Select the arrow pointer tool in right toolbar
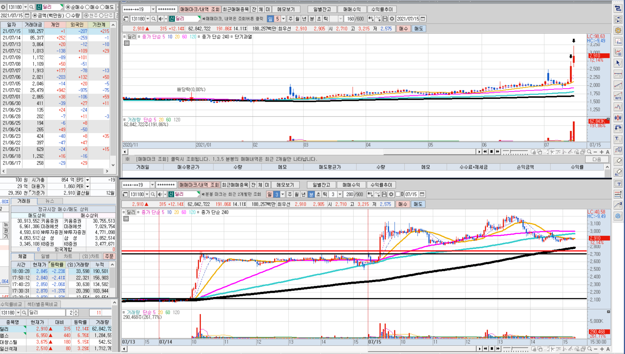This screenshot has height=354, width=625. [618, 63]
